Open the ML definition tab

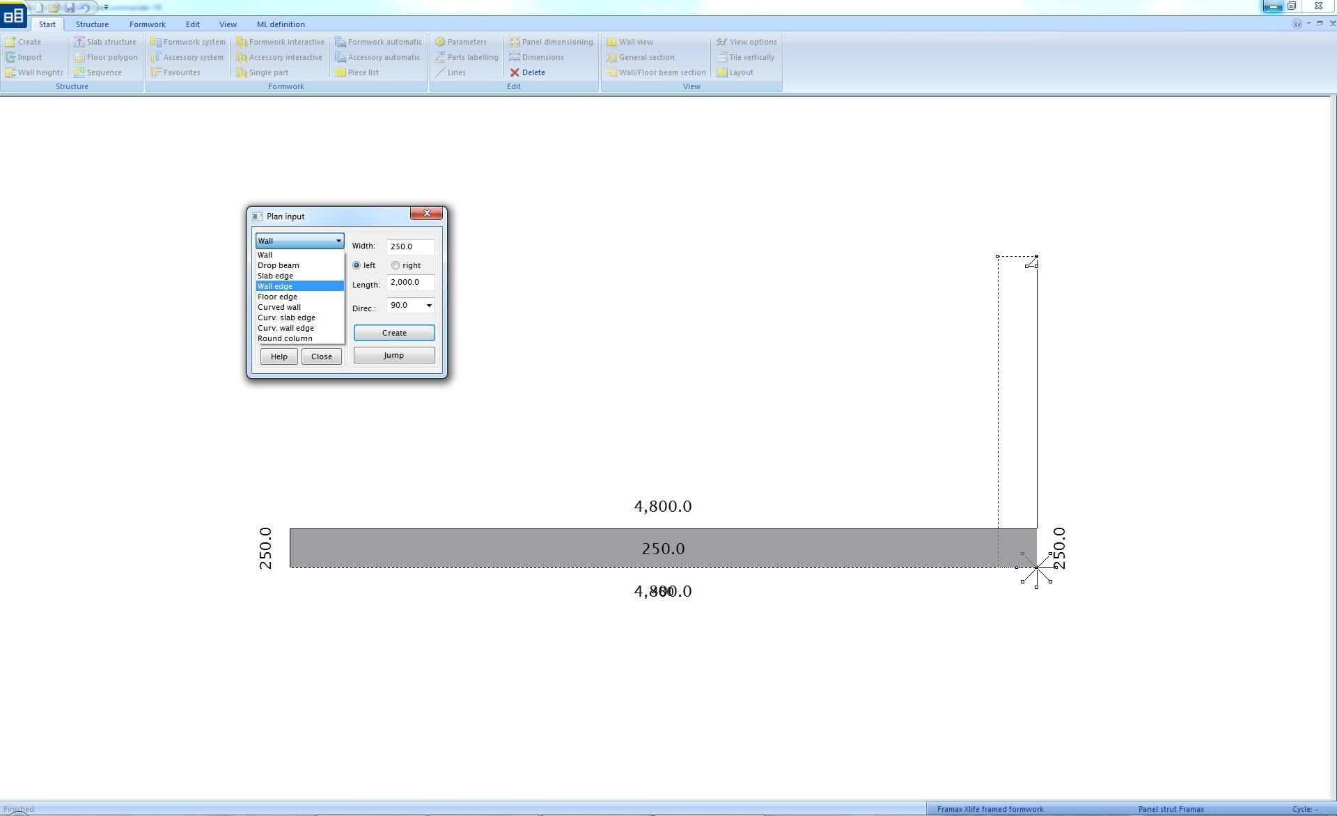coord(280,24)
